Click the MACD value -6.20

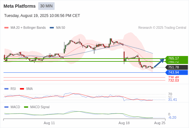coord(172,117)
